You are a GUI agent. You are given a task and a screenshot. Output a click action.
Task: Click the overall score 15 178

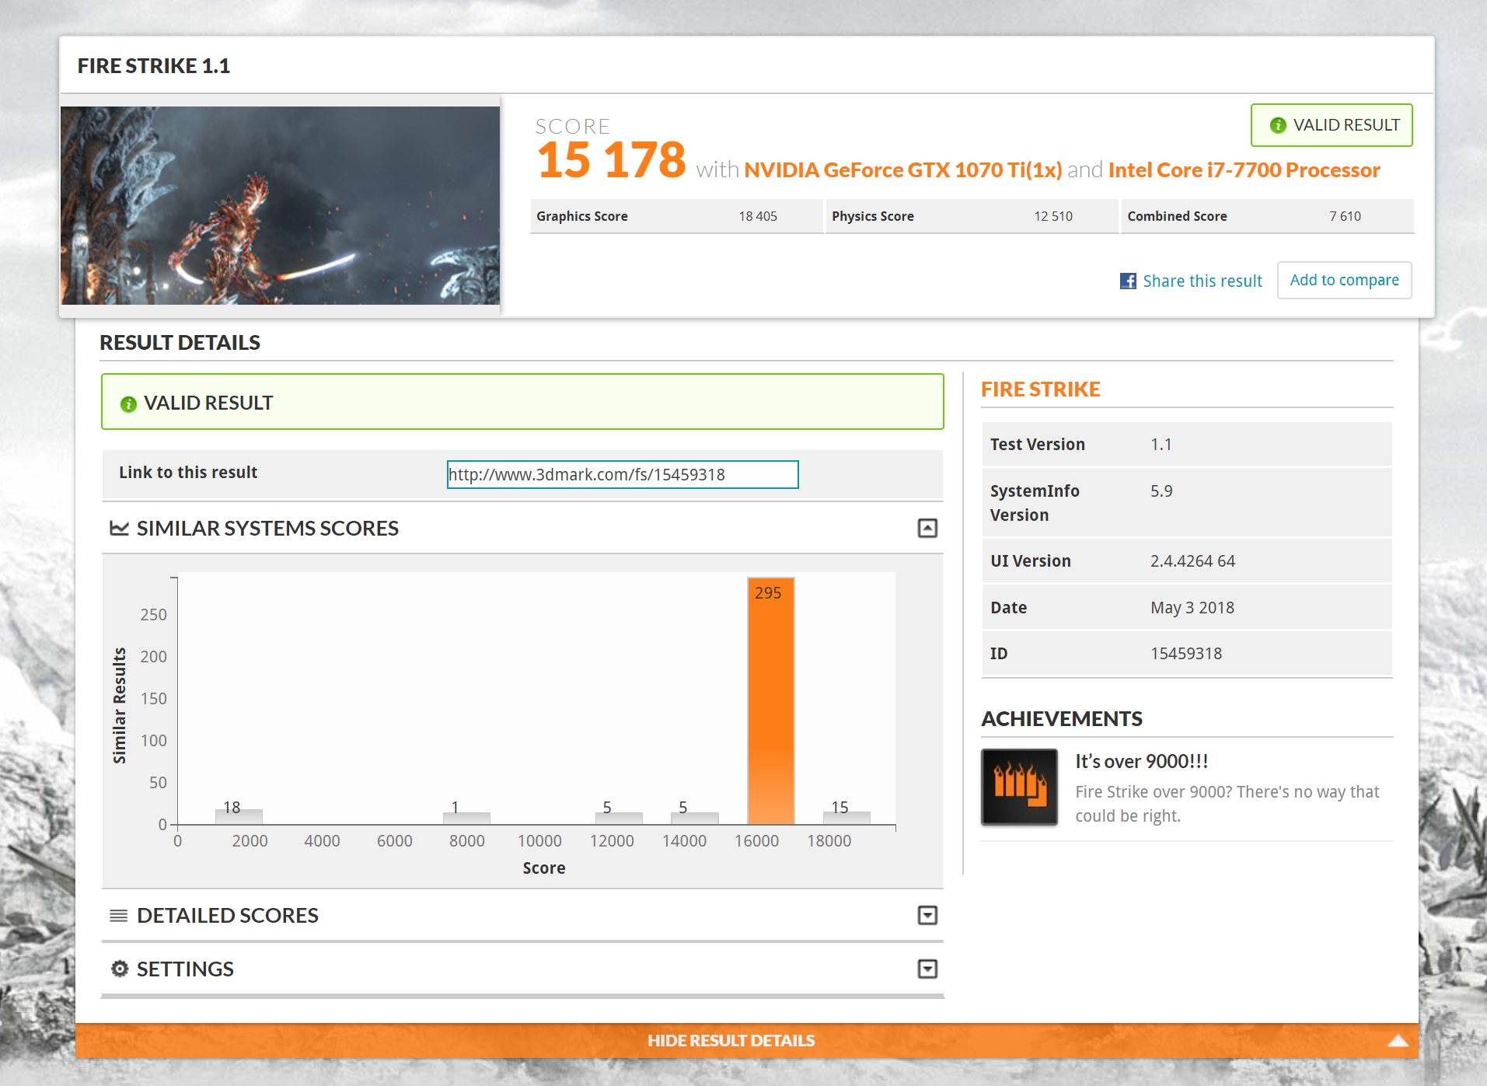(x=612, y=160)
